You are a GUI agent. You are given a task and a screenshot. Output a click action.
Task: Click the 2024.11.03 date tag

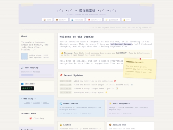(66, 85)
